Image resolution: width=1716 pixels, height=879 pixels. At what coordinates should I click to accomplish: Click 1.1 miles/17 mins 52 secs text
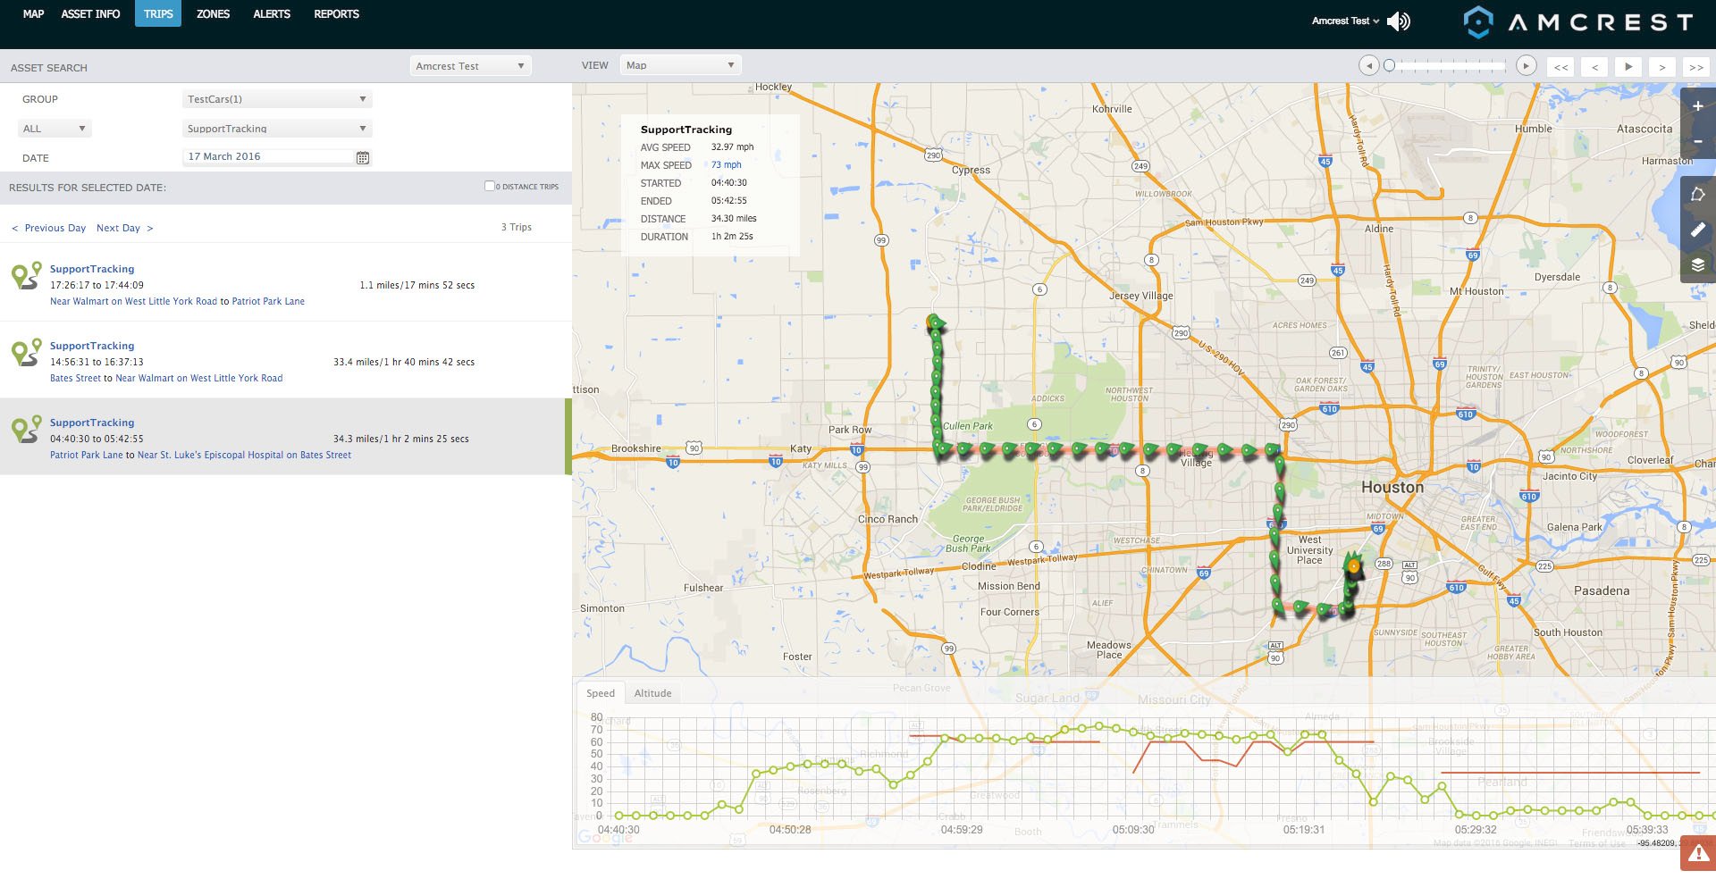tap(417, 286)
